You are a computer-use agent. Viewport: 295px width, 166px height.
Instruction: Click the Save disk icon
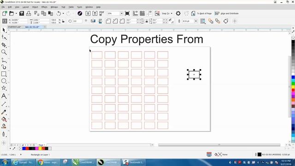[x=22, y=13]
